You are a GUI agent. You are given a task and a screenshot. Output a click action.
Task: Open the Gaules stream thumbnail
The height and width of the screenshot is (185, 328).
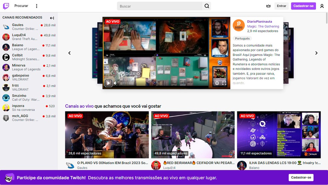[107, 135]
